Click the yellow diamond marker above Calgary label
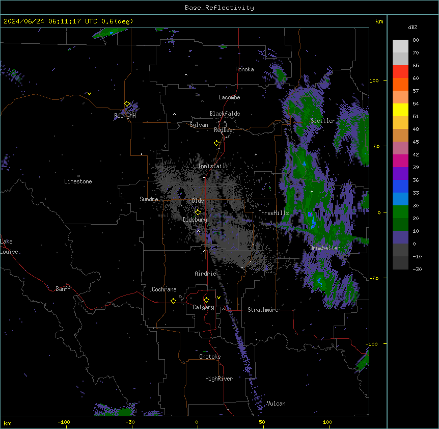Viewport: 439px width, 429px height. pos(206,300)
